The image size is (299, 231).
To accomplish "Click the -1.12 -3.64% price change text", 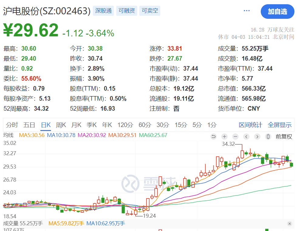I will (88, 33).
